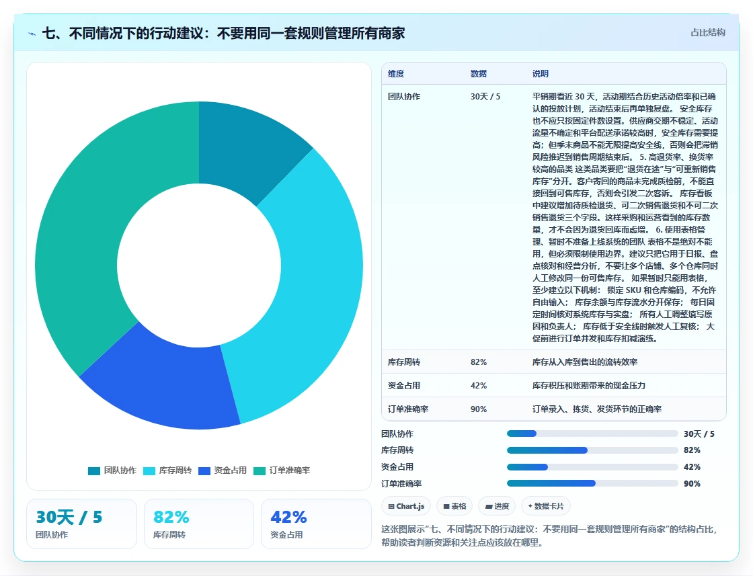This screenshot has height=576, width=753.
Task: Click the lightning icon beside the title
Action: pyautogui.click(x=32, y=34)
